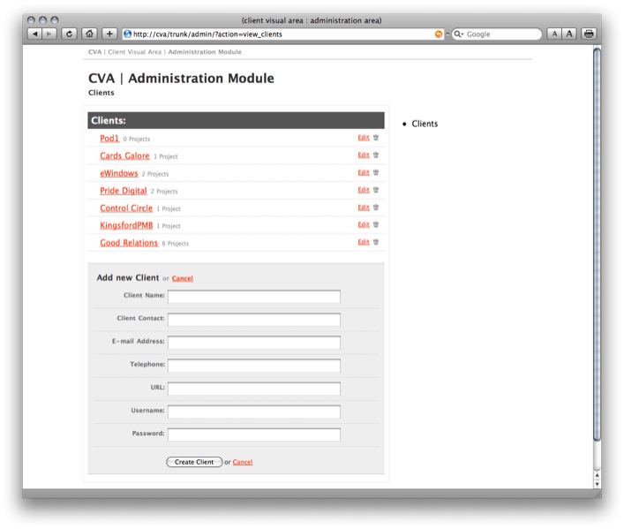
Task: Cancel adding client beside the form heading
Action: pos(182,278)
